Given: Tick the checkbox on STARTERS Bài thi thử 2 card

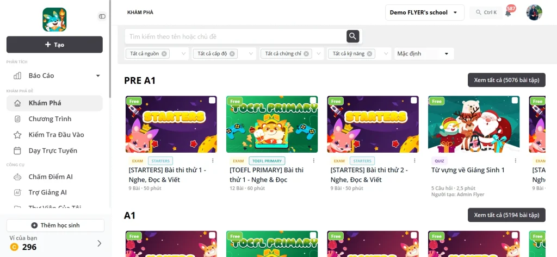Looking at the screenshot, I should [414, 101].
